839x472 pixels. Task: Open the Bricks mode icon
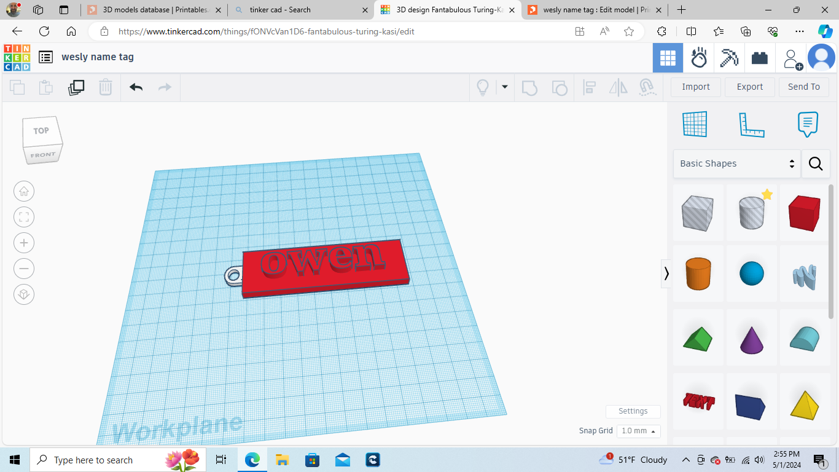tap(760, 58)
